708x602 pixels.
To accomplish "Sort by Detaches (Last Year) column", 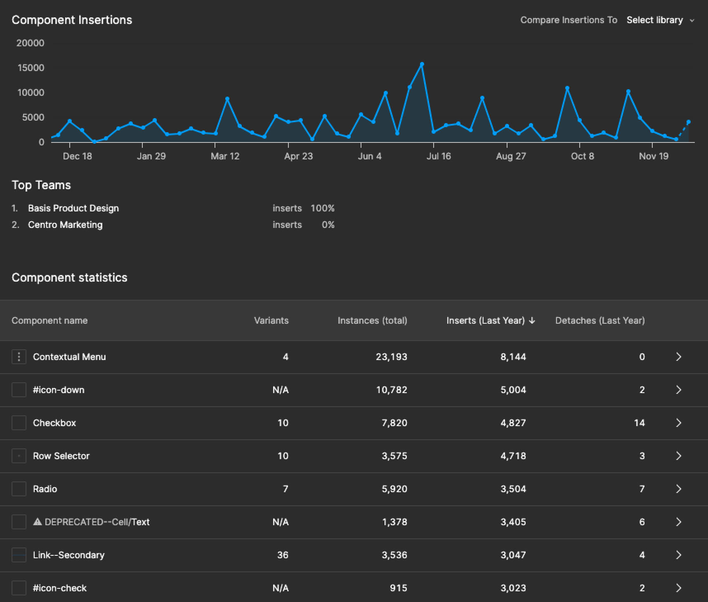I will (599, 320).
